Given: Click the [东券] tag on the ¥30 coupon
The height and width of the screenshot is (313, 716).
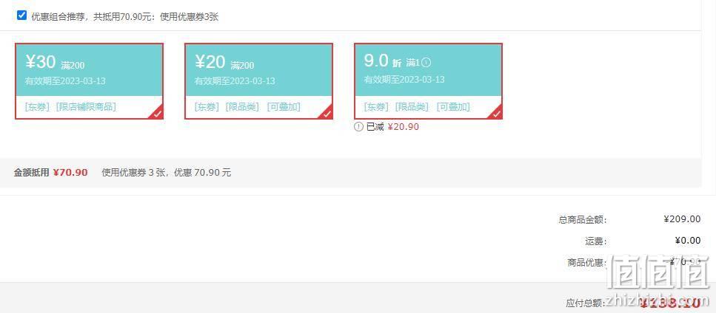Looking at the screenshot, I should click(x=37, y=107).
